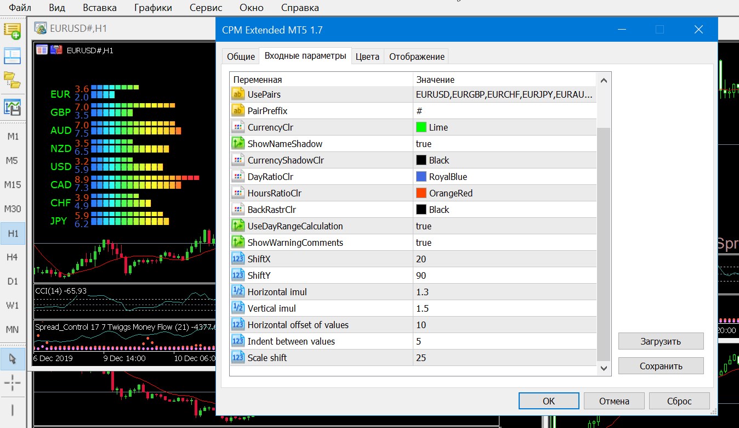This screenshot has width=739, height=428.
Task: Click the fraction icon of the Horizontal imul row
Action: click(x=238, y=292)
